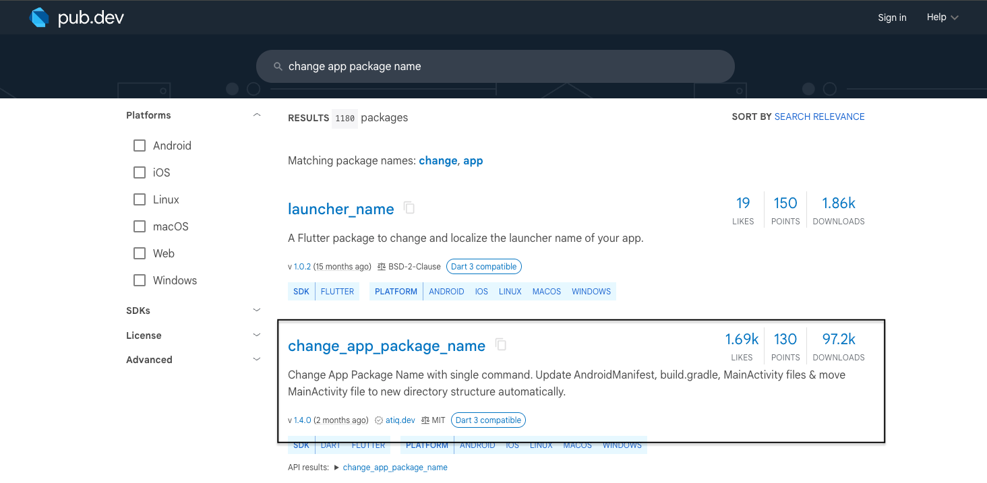Open Sign in from header
Viewport: 987px width, 483px height.
[x=892, y=18]
